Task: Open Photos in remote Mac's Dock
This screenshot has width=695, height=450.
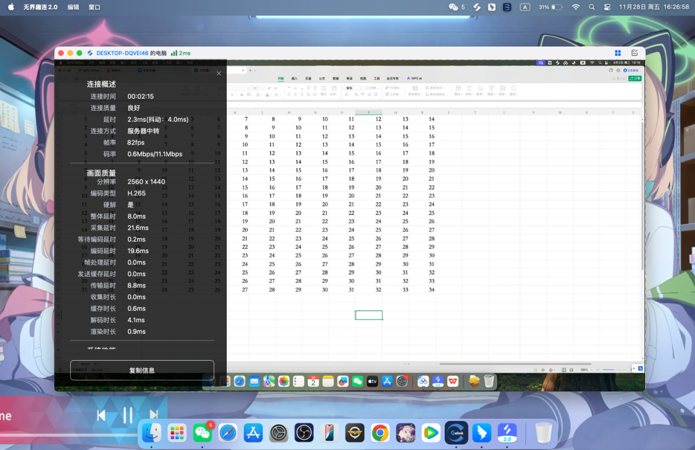Action: click(x=284, y=381)
